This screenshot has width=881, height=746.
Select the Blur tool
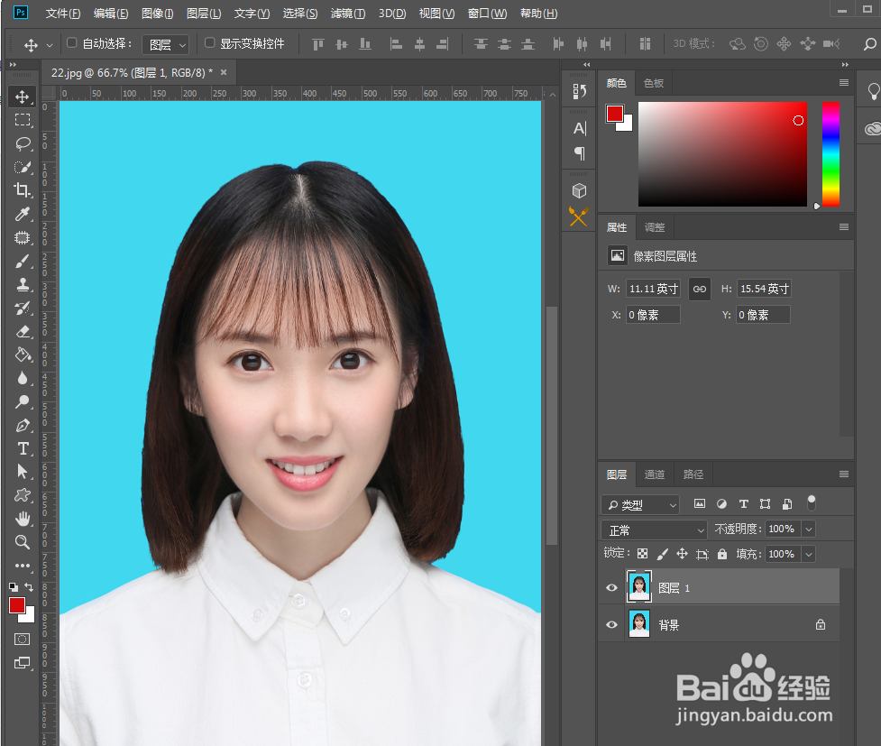point(23,378)
